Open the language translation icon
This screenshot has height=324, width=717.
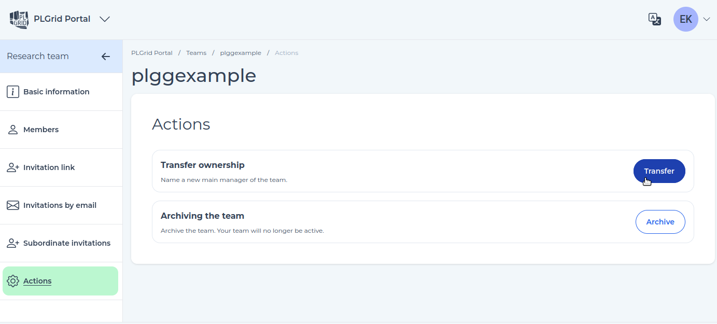click(x=655, y=19)
